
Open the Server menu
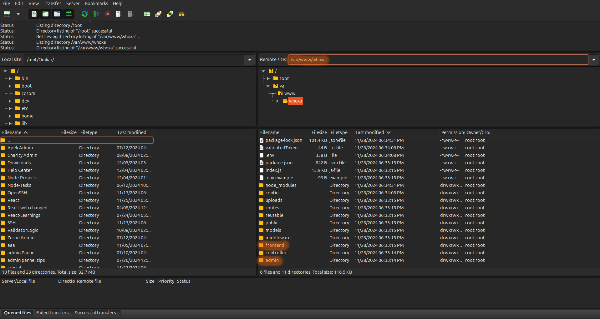tap(73, 3)
